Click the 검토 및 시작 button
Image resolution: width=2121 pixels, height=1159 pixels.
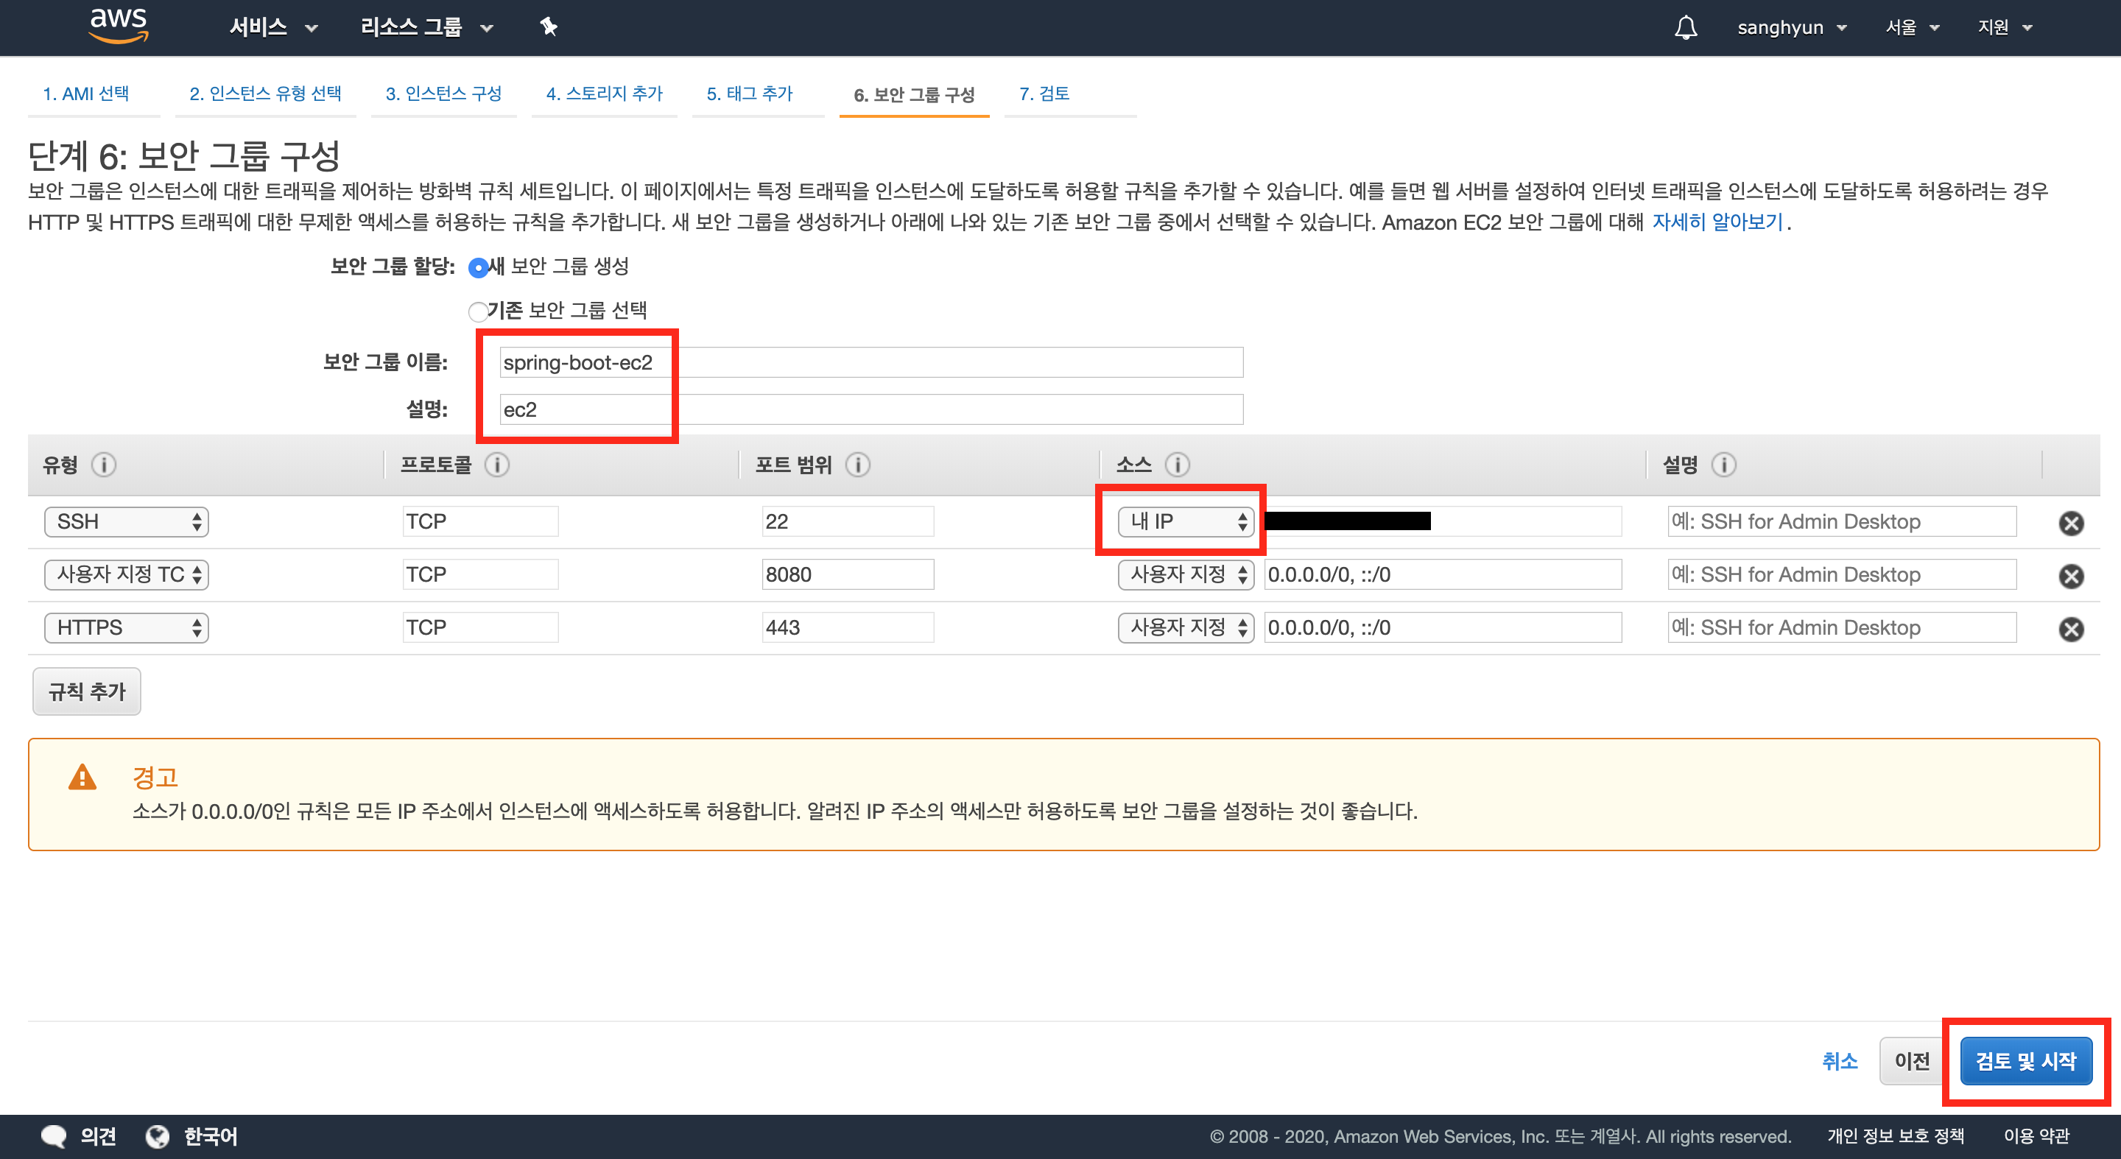pyautogui.click(x=2025, y=1062)
